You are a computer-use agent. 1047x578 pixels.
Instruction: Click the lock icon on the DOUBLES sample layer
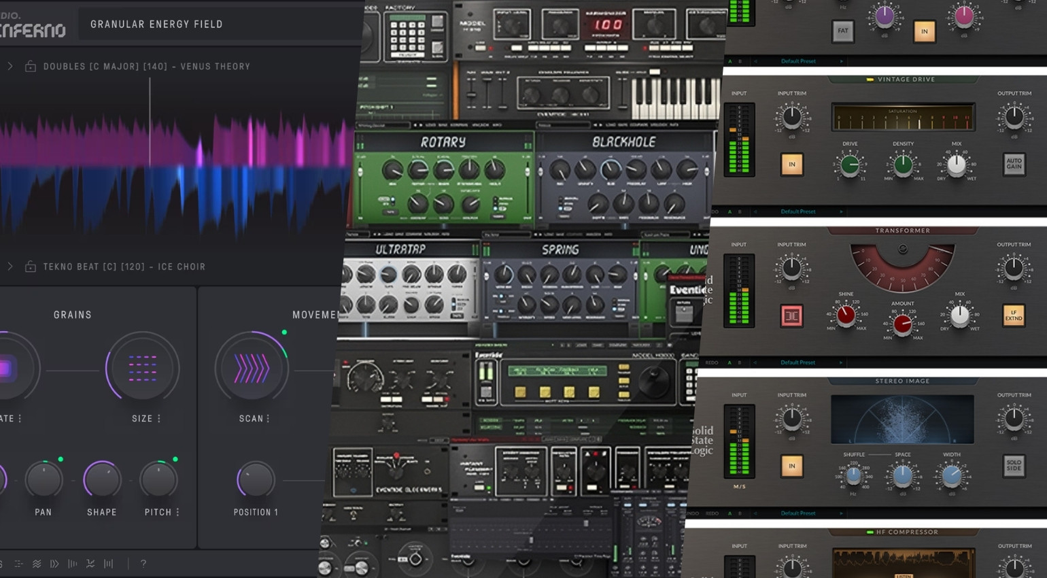pos(31,66)
